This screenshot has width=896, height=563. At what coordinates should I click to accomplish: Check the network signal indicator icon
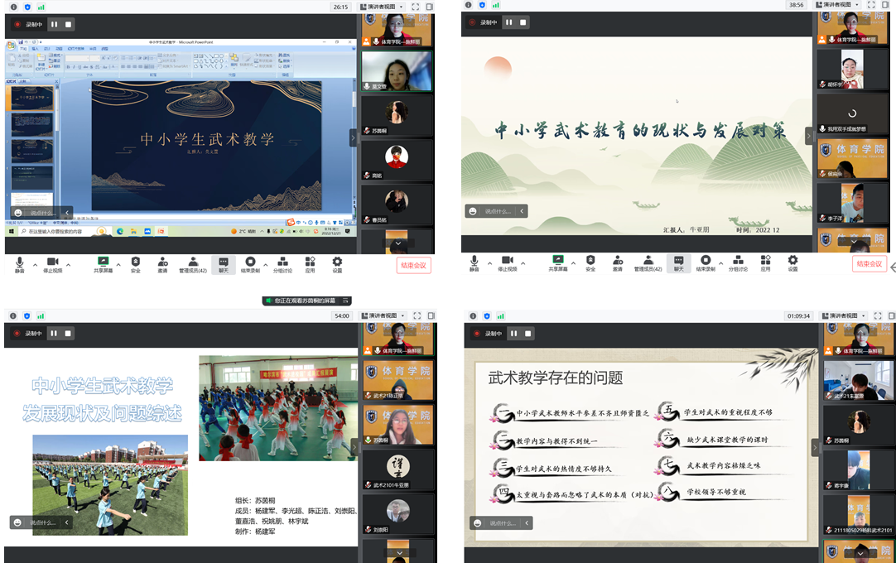(43, 7)
